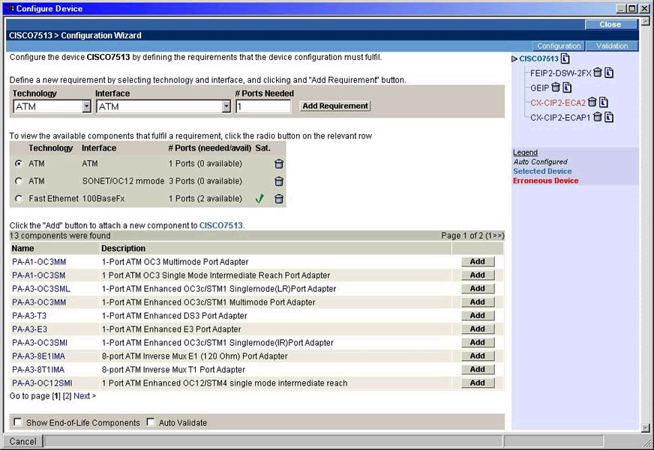
Task: Delete the first ATM requirement row
Action: pos(279,164)
